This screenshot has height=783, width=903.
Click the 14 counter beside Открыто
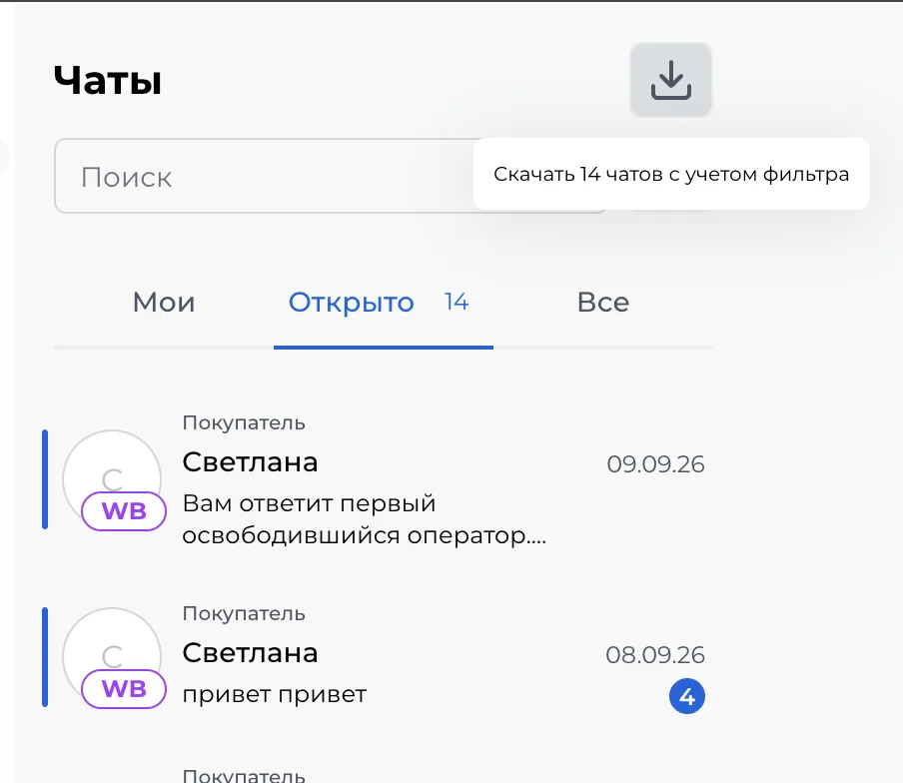(x=456, y=302)
